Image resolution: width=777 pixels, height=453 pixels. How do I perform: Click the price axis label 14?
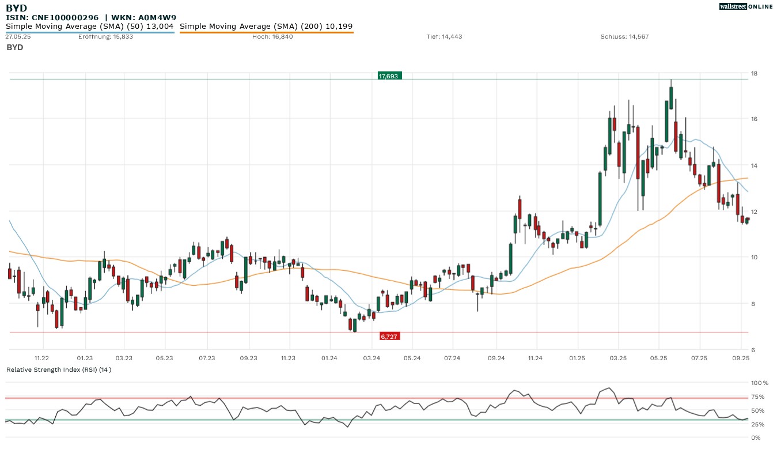(753, 166)
